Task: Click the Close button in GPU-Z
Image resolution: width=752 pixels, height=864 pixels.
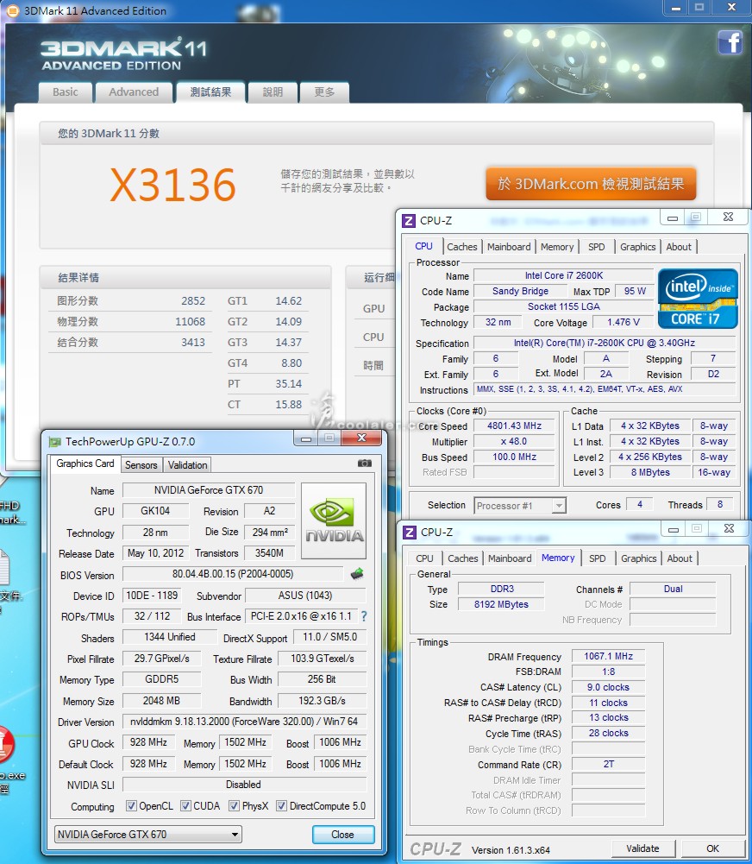Action: tap(343, 835)
